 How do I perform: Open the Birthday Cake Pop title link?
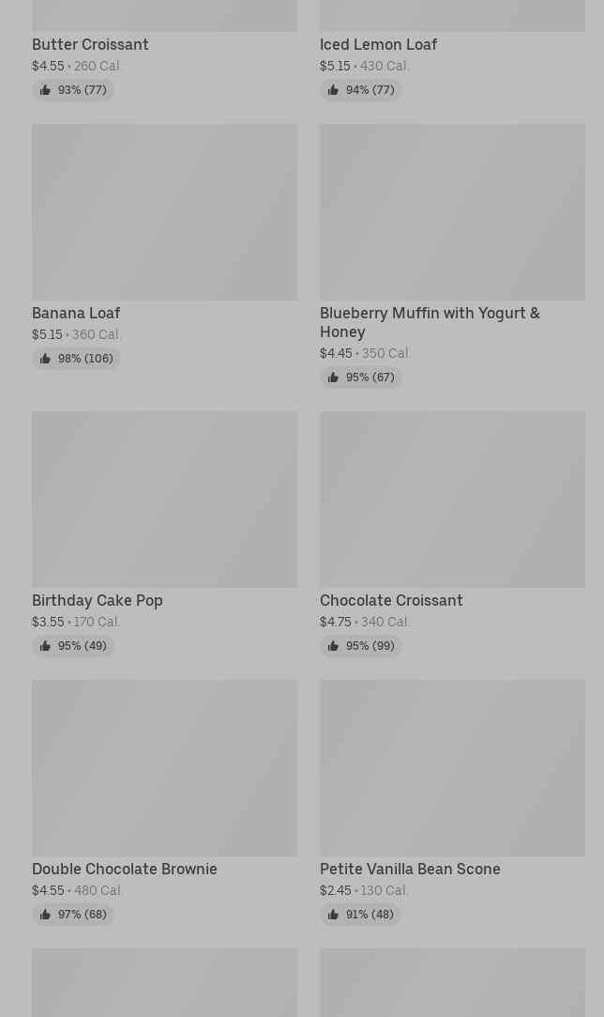tap(98, 600)
